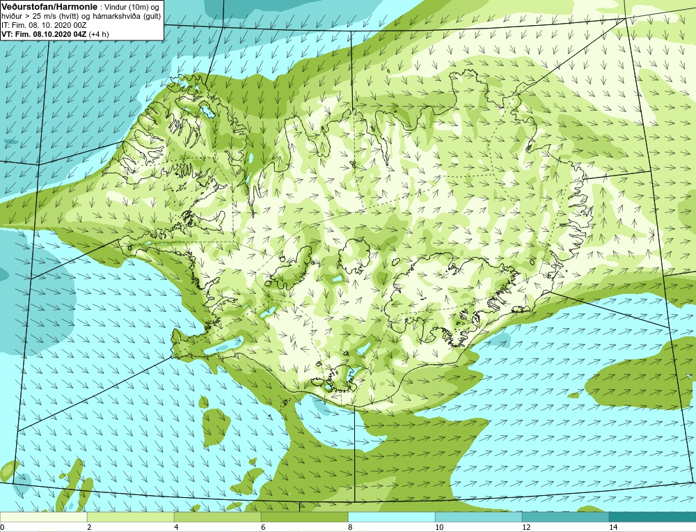
Task: Click the legend scale label '0'
Action: 2,527
